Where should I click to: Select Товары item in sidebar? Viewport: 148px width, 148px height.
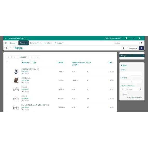132,56
